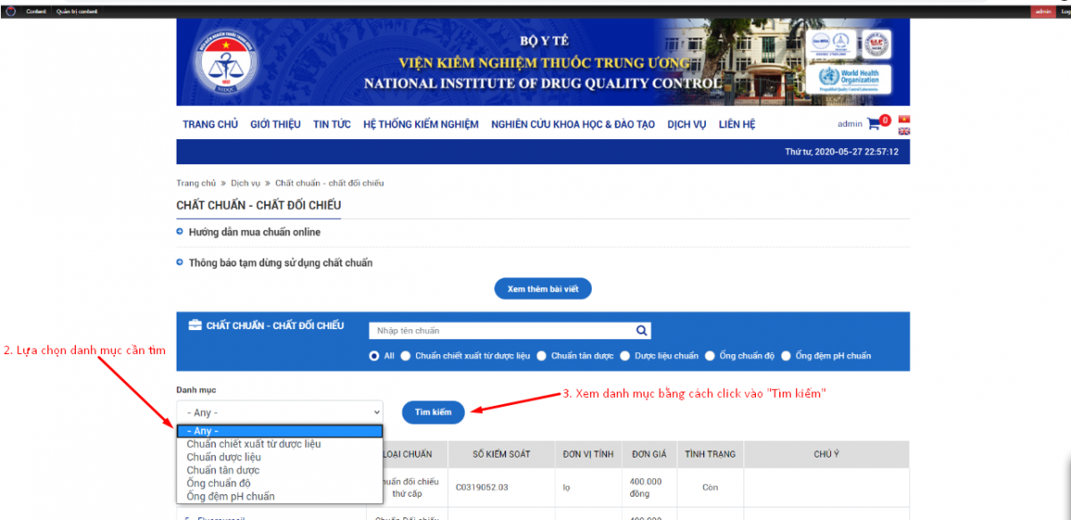Switch language using the Vietnamese flag
1071x520 pixels.
tap(904, 119)
